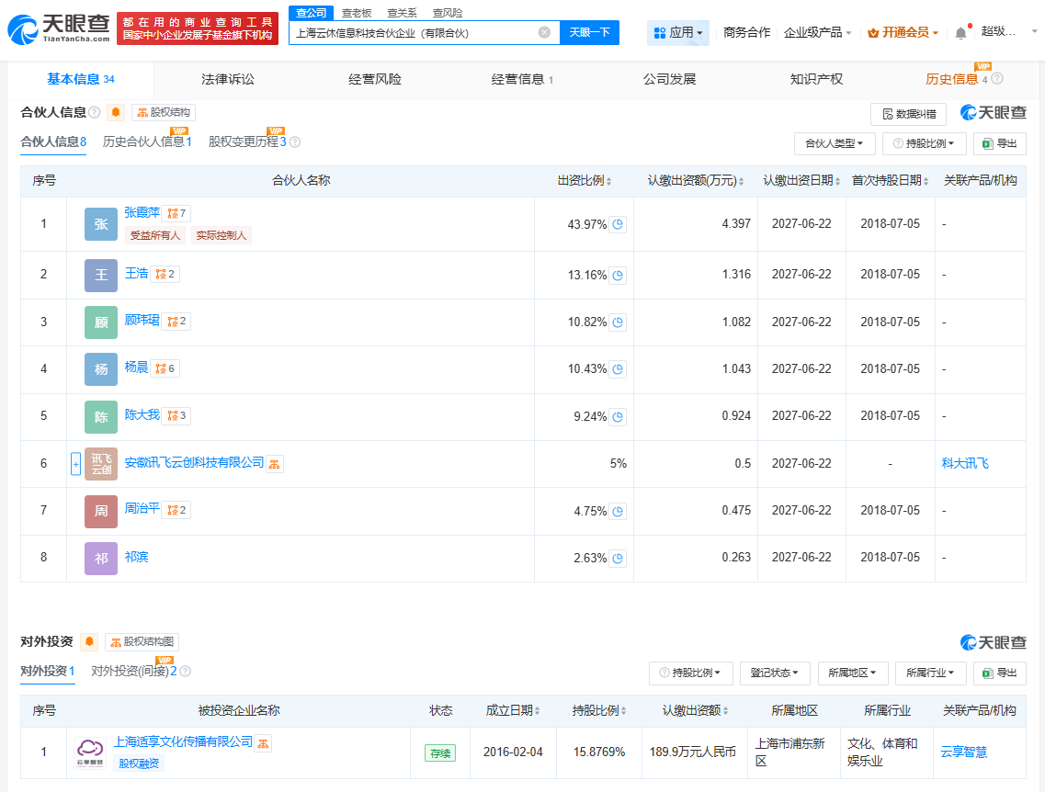
Task: Open the 登记状态 dropdown in 对外投资
Action: click(777, 673)
